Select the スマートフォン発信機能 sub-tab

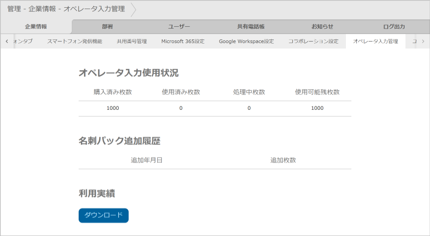click(75, 41)
